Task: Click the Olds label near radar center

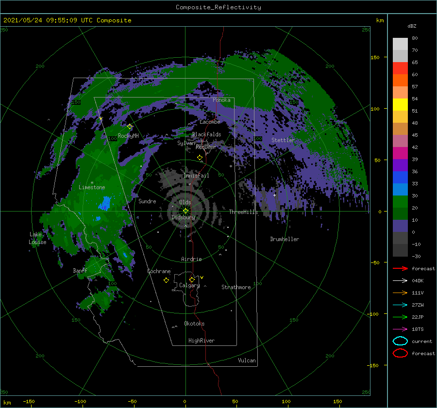Action: pyautogui.click(x=185, y=202)
